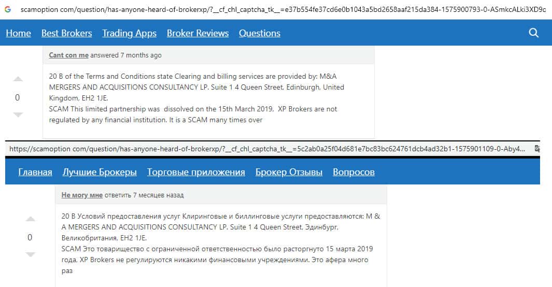Open the Trading Apps menu item
This screenshot has height=287, width=552.
pos(129,33)
